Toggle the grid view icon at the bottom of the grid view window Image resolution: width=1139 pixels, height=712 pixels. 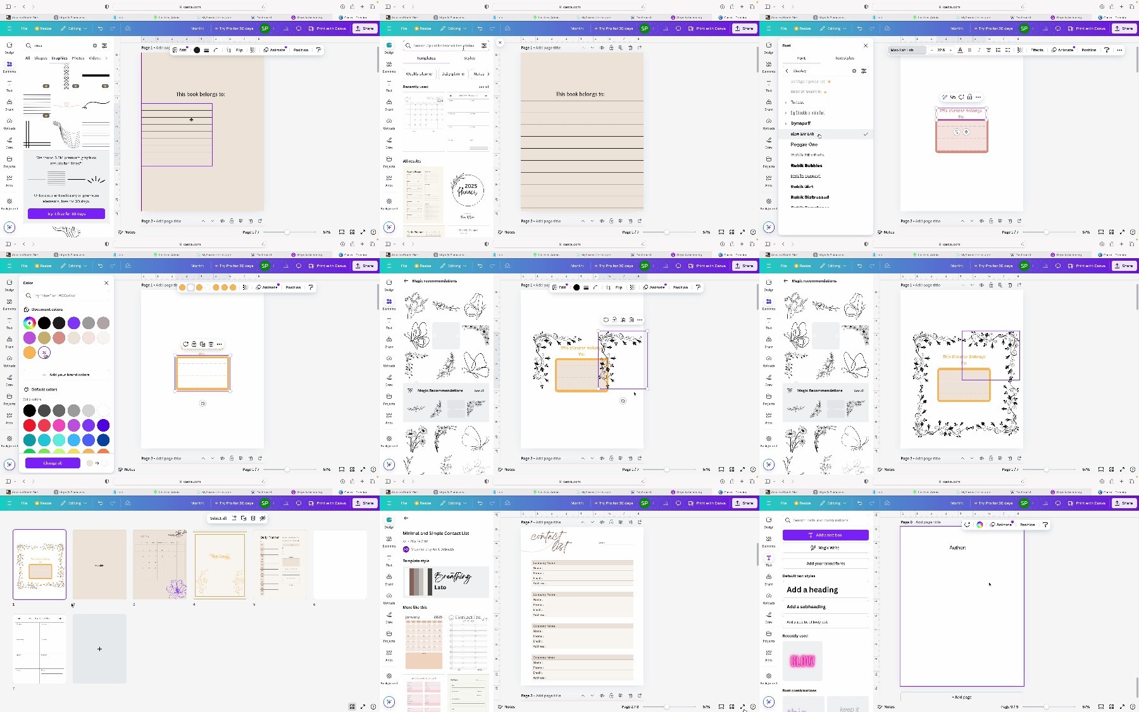(352, 706)
